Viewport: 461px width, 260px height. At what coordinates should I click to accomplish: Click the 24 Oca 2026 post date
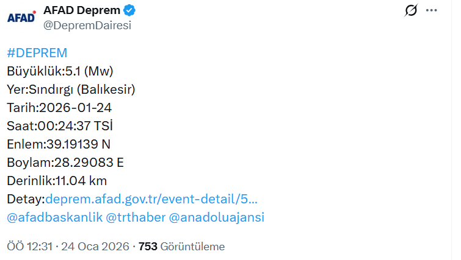point(95,247)
